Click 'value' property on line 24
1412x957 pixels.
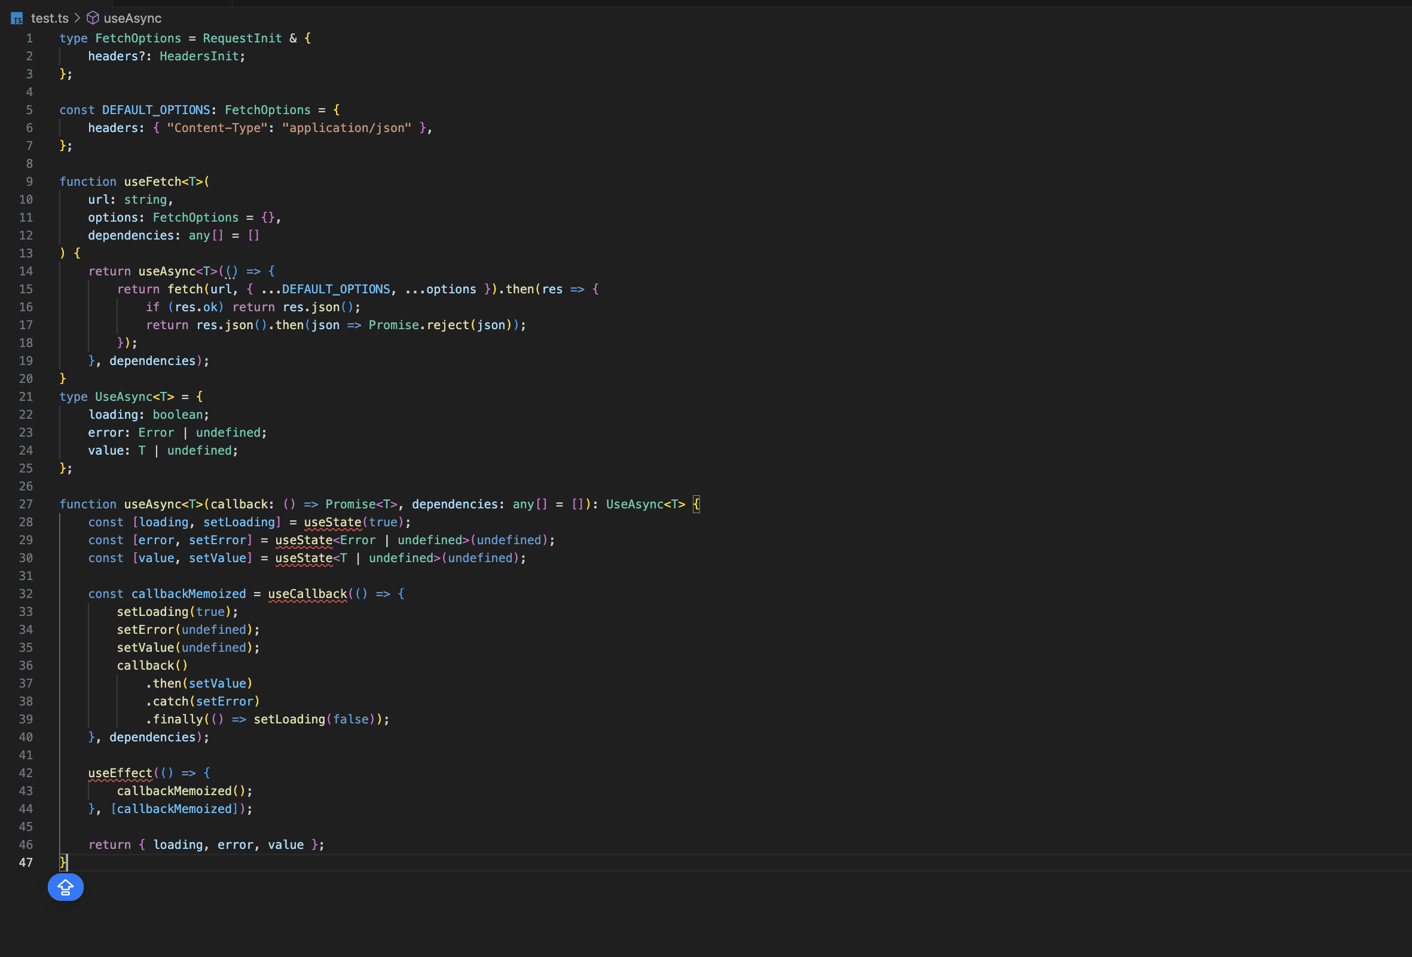tap(106, 450)
